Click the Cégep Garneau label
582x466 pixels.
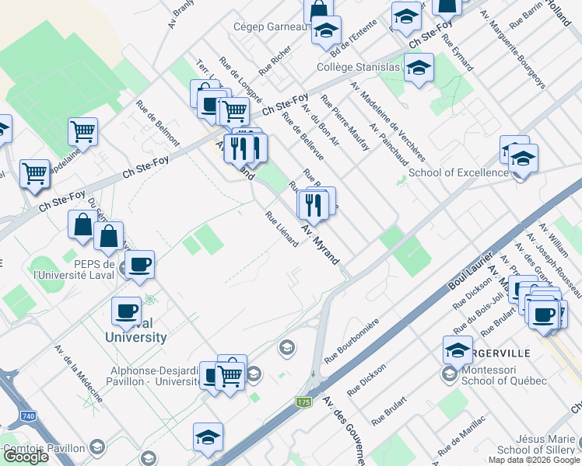pyautogui.click(x=270, y=27)
